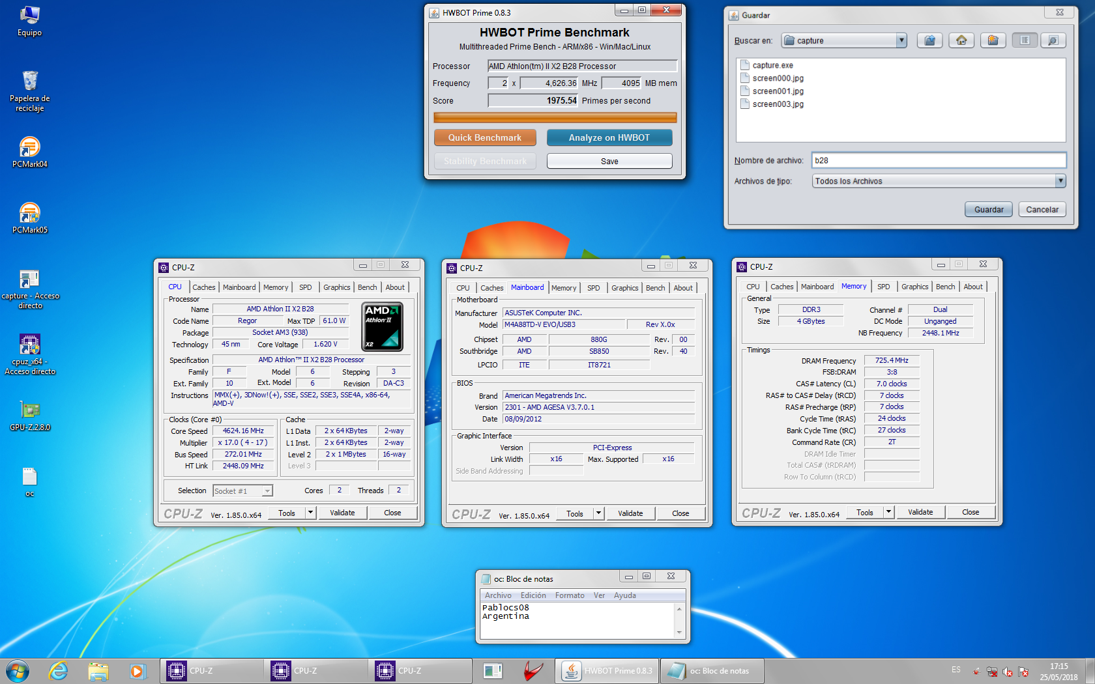Open the SPD tab in the CPU-Z Mainboard window
This screenshot has height=684, width=1095.
(x=593, y=288)
